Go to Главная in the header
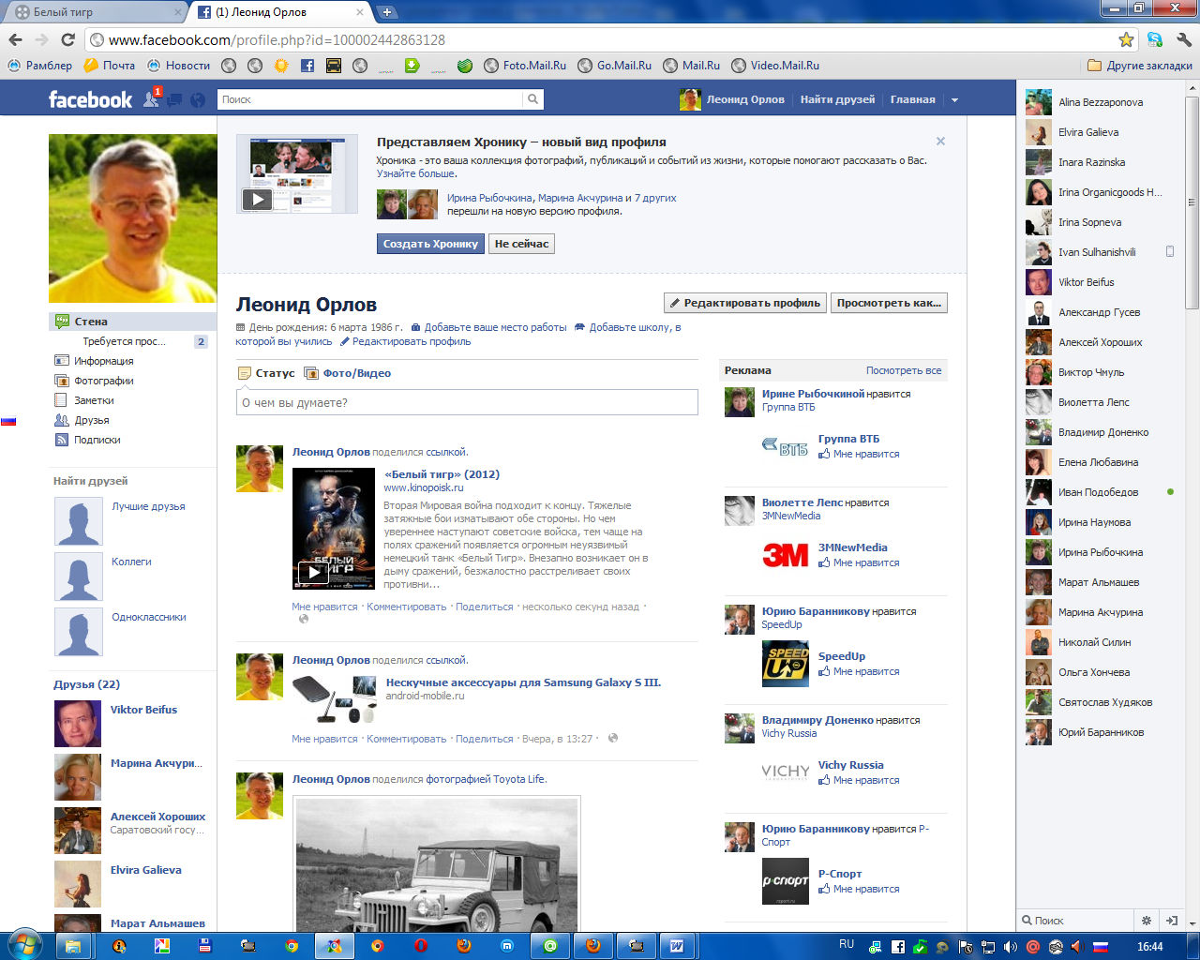This screenshot has width=1200, height=960. pos(912,99)
